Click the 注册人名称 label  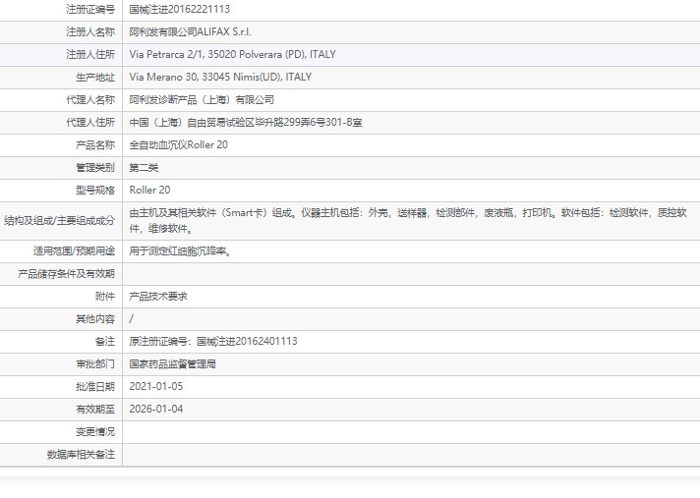[90, 31]
